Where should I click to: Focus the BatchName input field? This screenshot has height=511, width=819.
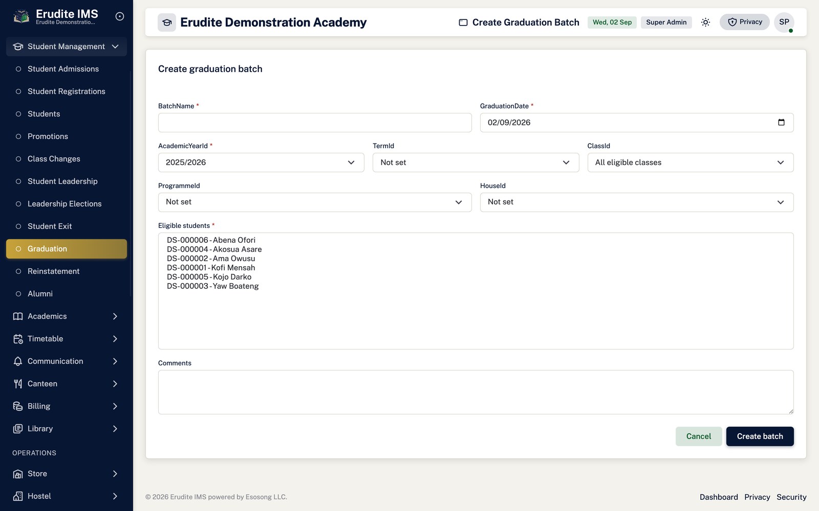coord(315,123)
